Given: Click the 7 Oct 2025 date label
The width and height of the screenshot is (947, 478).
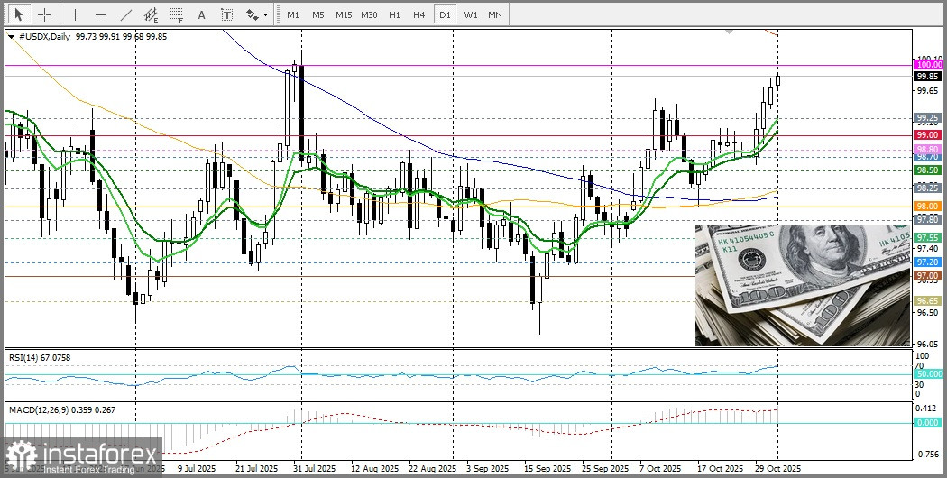Looking at the screenshot, I should (x=659, y=468).
